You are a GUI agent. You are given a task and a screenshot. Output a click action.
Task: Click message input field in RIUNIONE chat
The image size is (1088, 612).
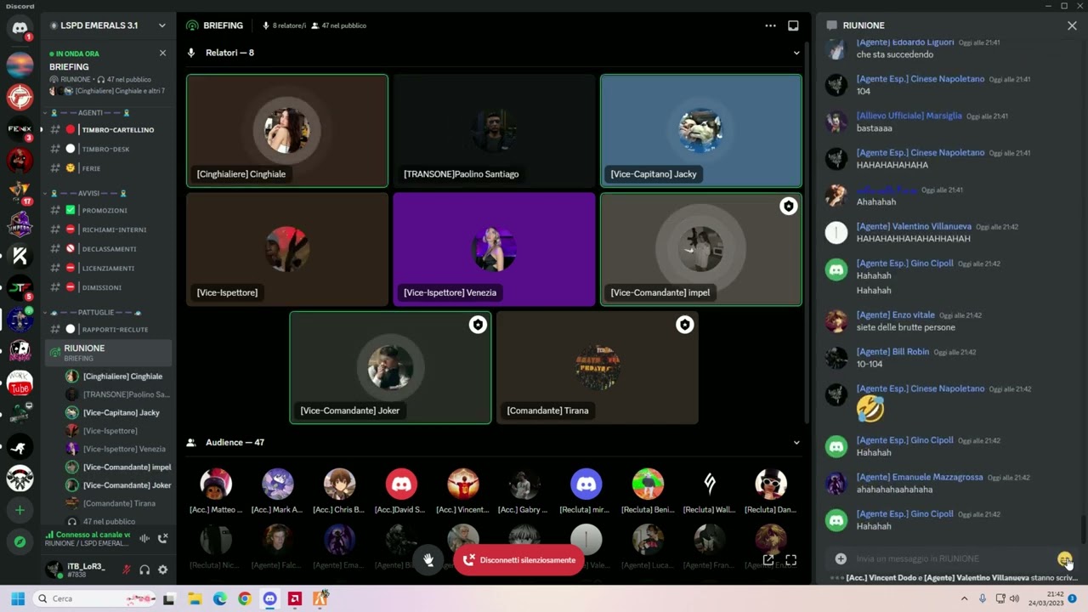tap(952, 558)
